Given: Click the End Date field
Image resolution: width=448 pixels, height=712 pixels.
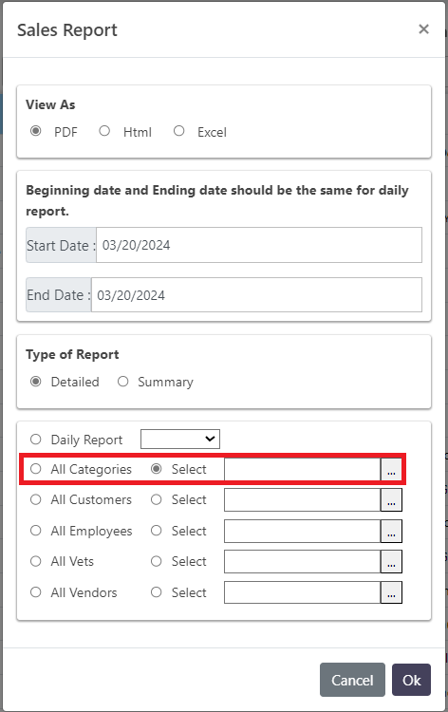Looking at the screenshot, I should [256, 295].
